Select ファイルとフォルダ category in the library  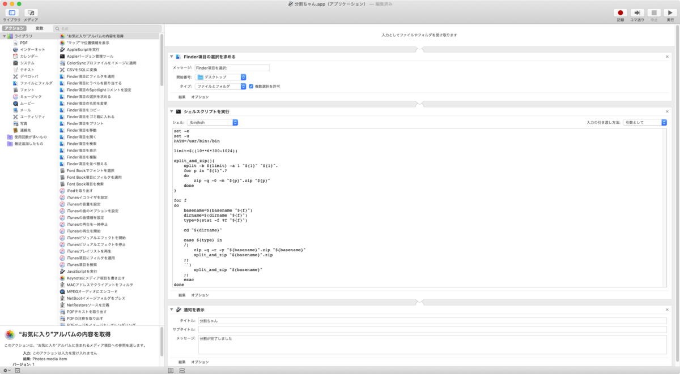pos(36,83)
